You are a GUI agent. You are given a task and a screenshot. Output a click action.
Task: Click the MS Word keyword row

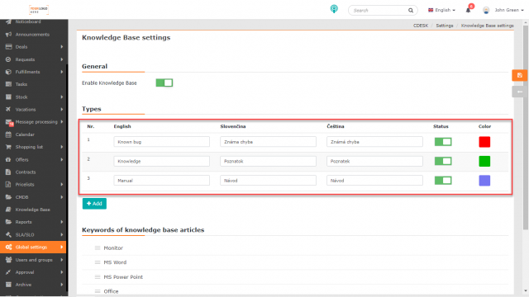click(x=295, y=262)
